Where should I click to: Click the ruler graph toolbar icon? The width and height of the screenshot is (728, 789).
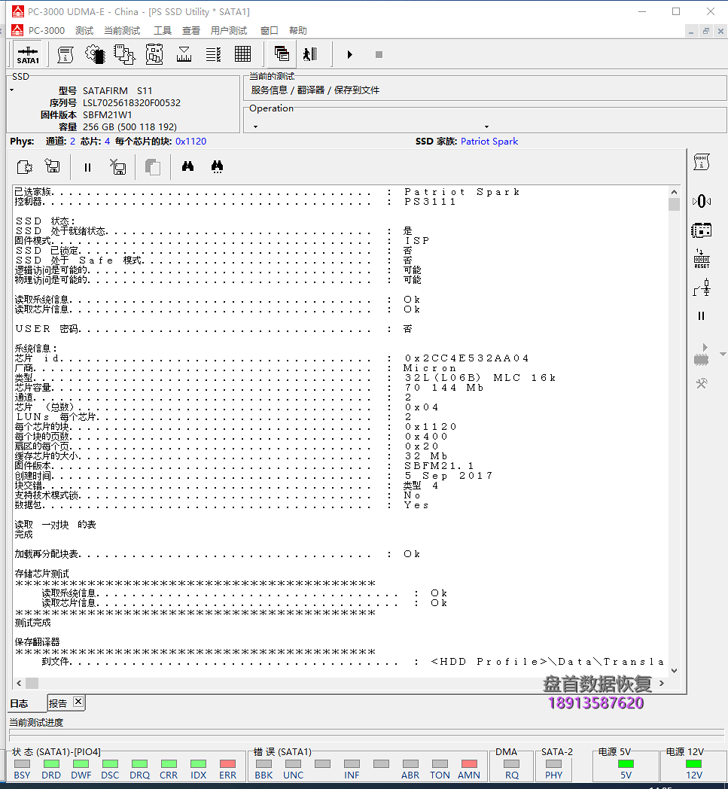[x=184, y=54]
